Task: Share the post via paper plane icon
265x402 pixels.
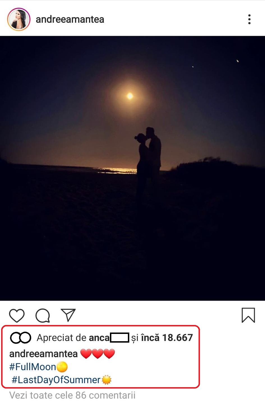Action: tap(68, 315)
